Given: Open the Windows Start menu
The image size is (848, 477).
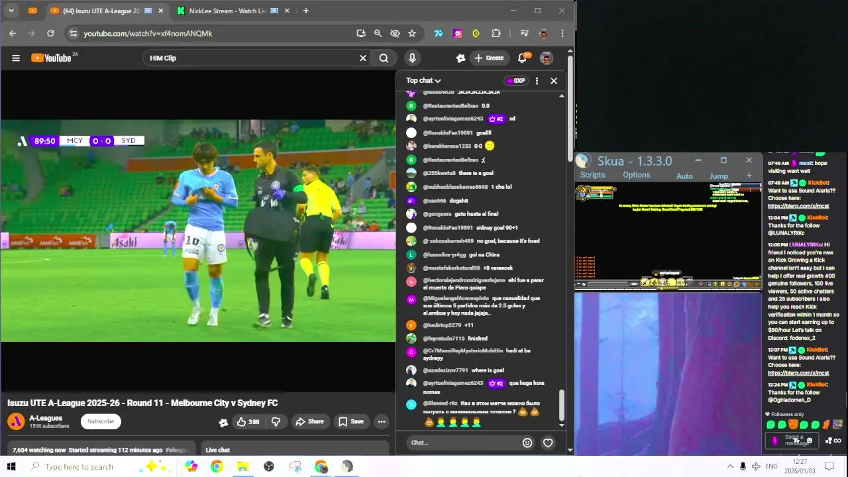Looking at the screenshot, I should pyautogui.click(x=11, y=466).
